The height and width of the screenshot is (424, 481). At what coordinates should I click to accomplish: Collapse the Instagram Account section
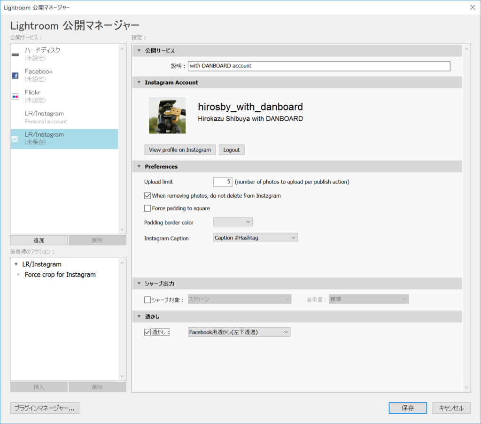click(x=139, y=83)
